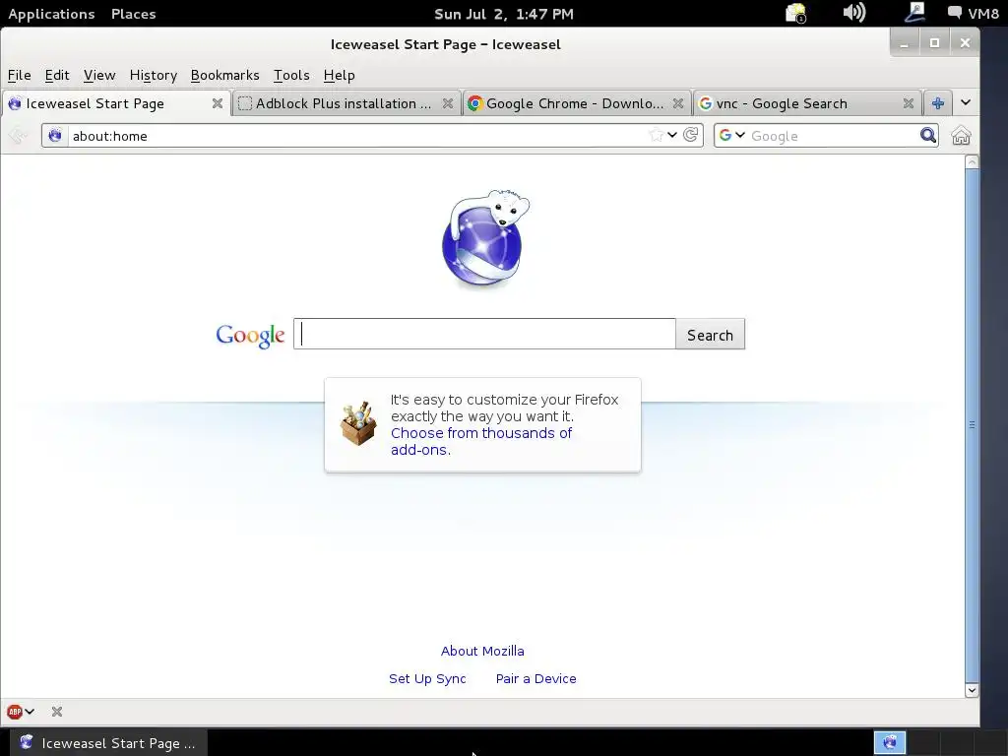Screen dimensions: 1008x756
Task: Close the Iceweasel Start Page tab
Action: click(218, 103)
